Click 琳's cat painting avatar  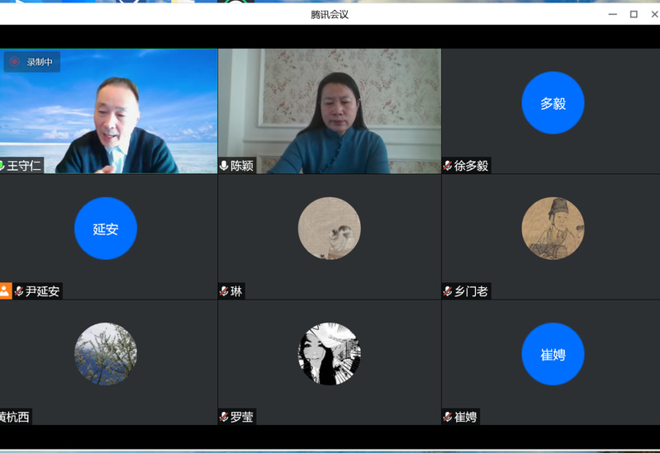329,229
